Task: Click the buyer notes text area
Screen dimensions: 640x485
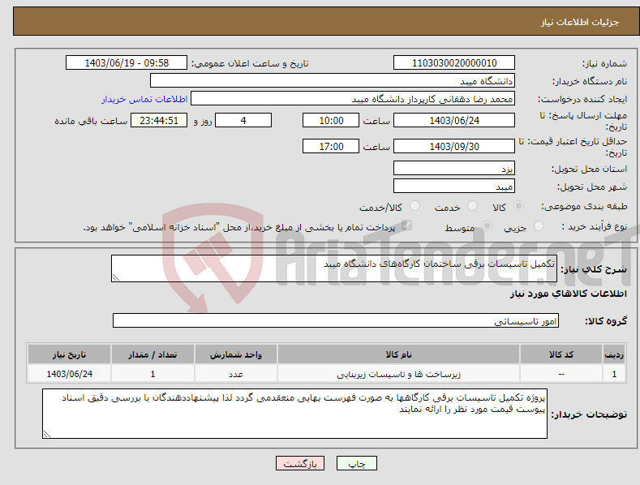Action: coord(294,414)
